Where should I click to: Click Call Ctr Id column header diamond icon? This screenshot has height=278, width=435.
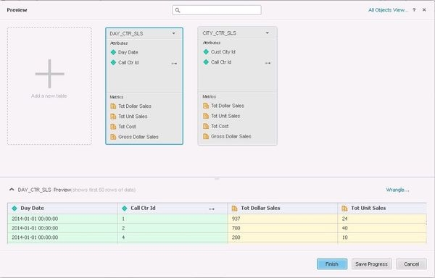pyautogui.click(x=125, y=208)
